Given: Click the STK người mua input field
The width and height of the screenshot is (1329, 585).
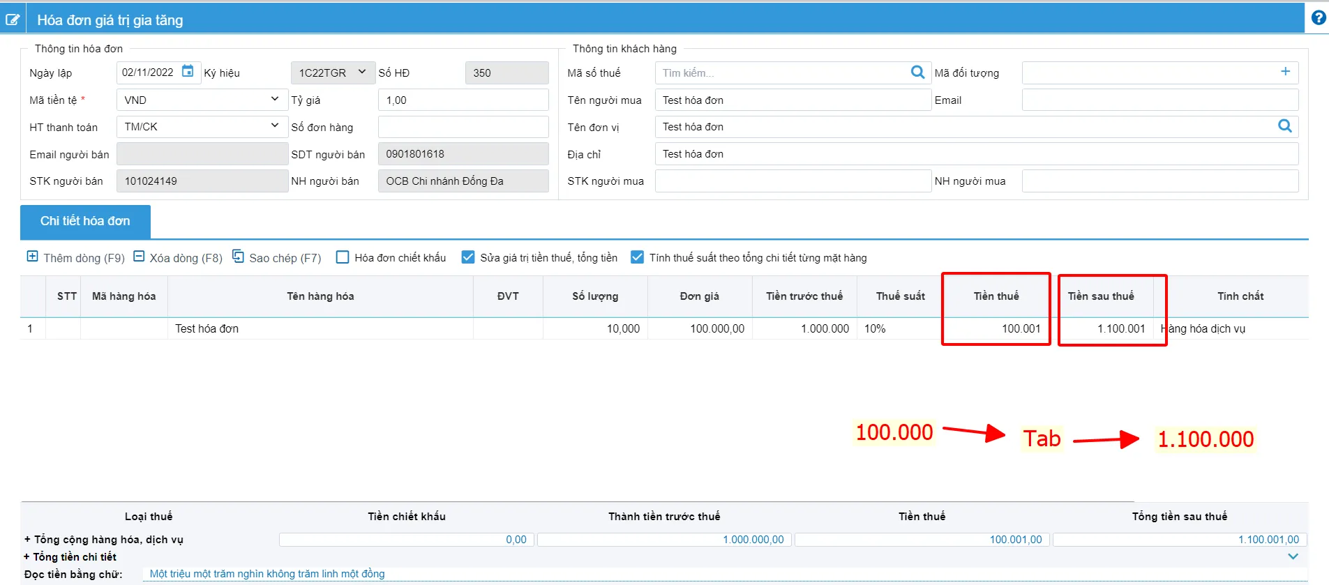Looking at the screenshot, I should tap(793, 181).
